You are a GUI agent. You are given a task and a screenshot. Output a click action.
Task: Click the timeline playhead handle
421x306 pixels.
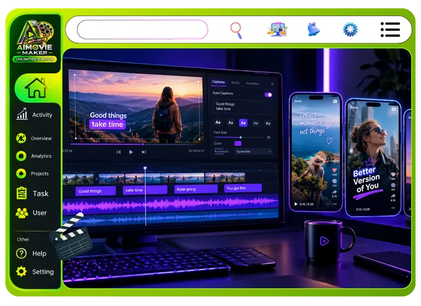[146, 168]
